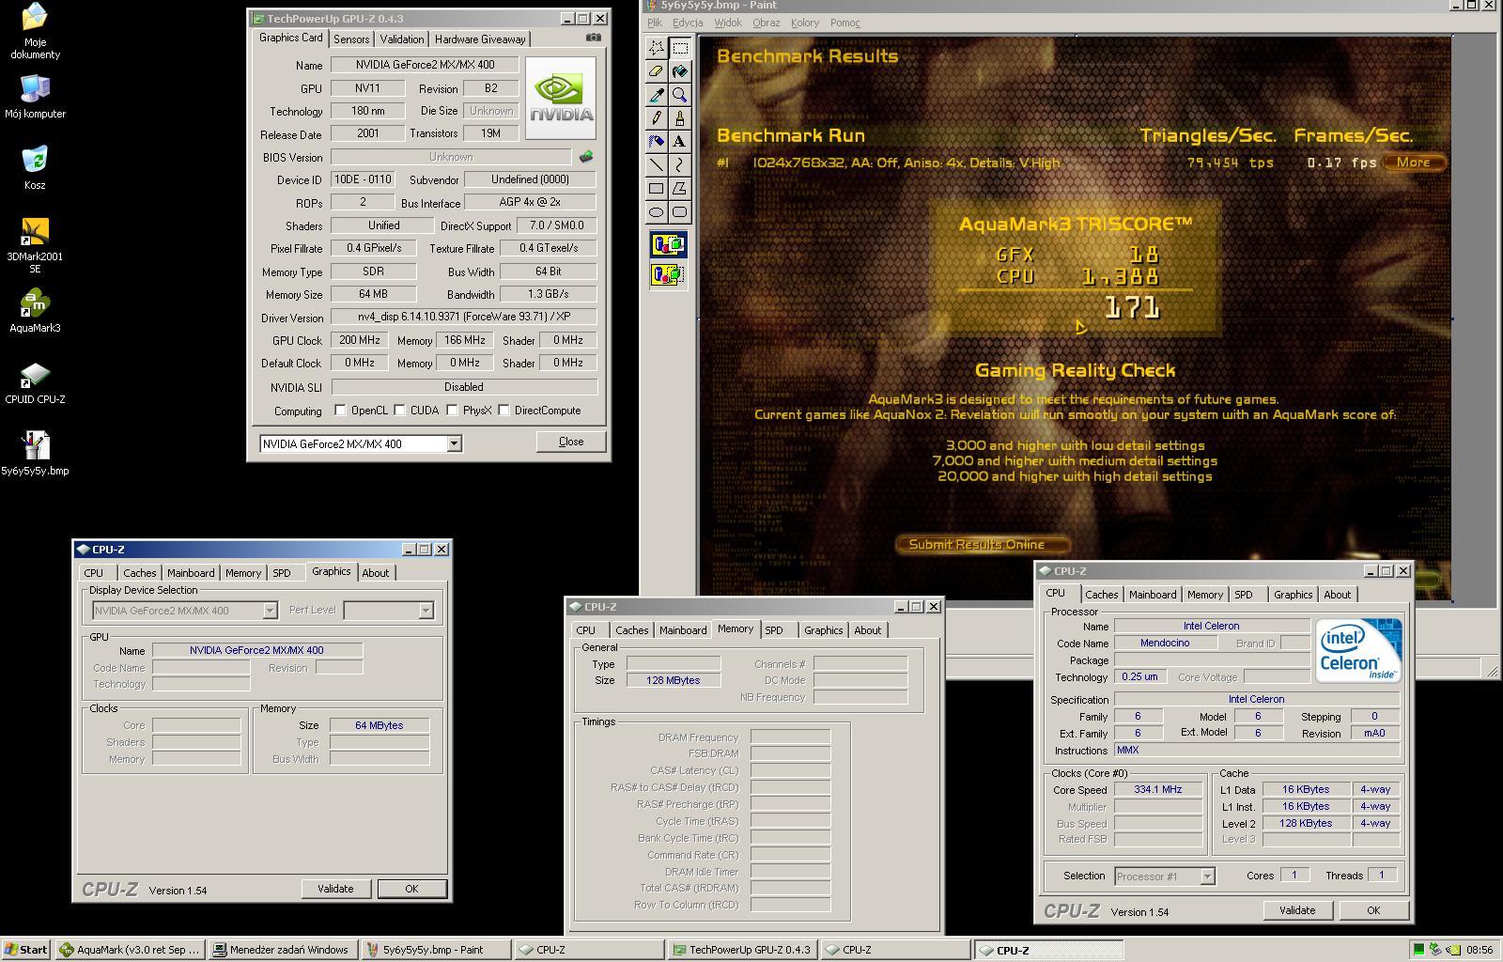Open the CPUID CPU-Z desktop shortcut
The height and width of the screenshot is (962, 1503).
click(x=35, y=383)
